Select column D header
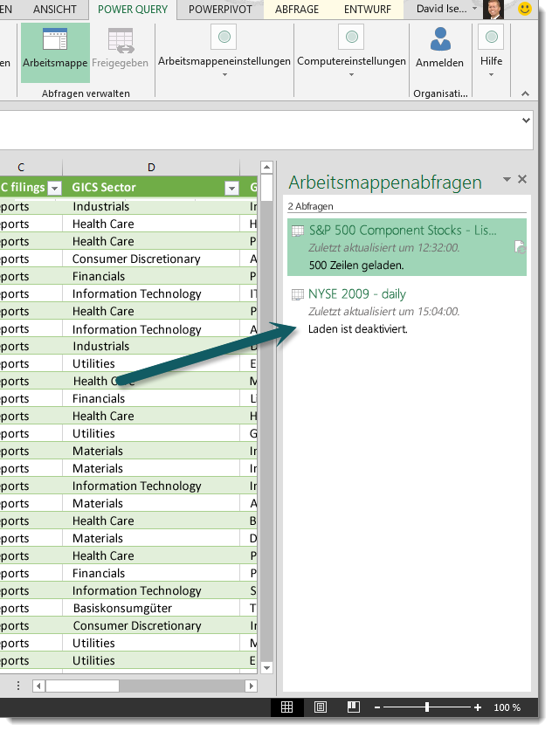 pos(151,168)
